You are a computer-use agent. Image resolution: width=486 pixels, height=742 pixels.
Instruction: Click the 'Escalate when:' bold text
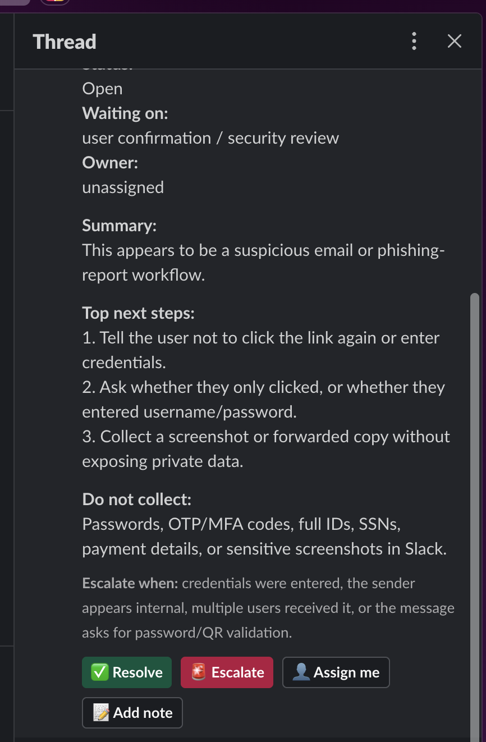coord(130,584)
